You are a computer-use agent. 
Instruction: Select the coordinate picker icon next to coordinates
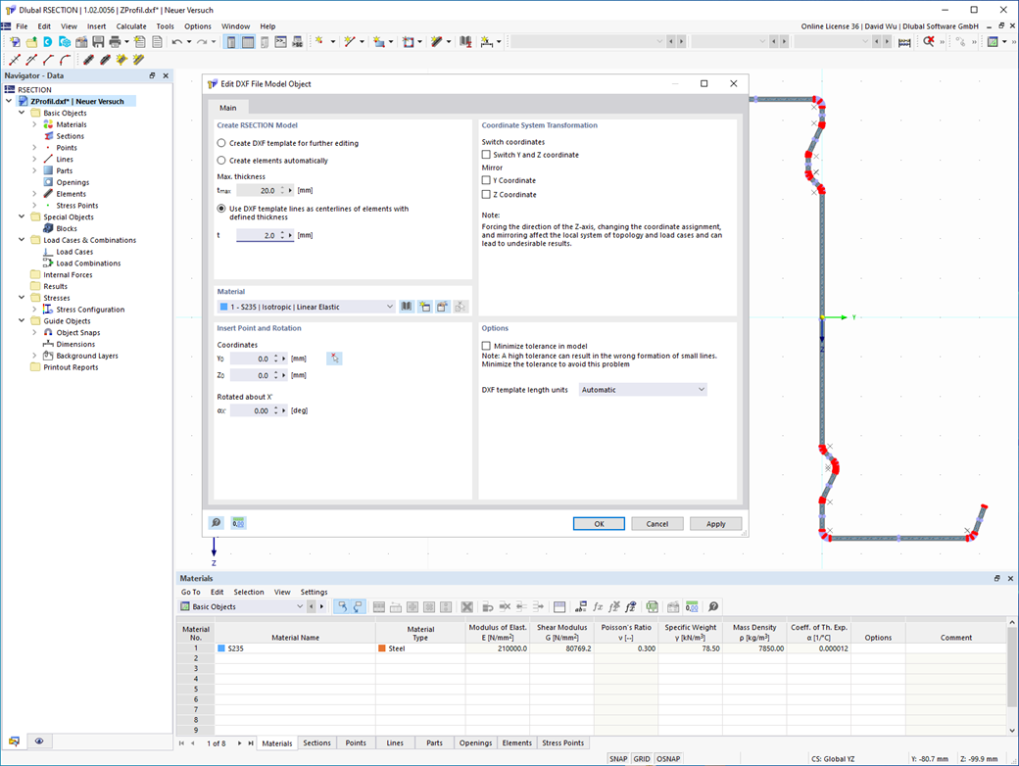click(334, 358)
